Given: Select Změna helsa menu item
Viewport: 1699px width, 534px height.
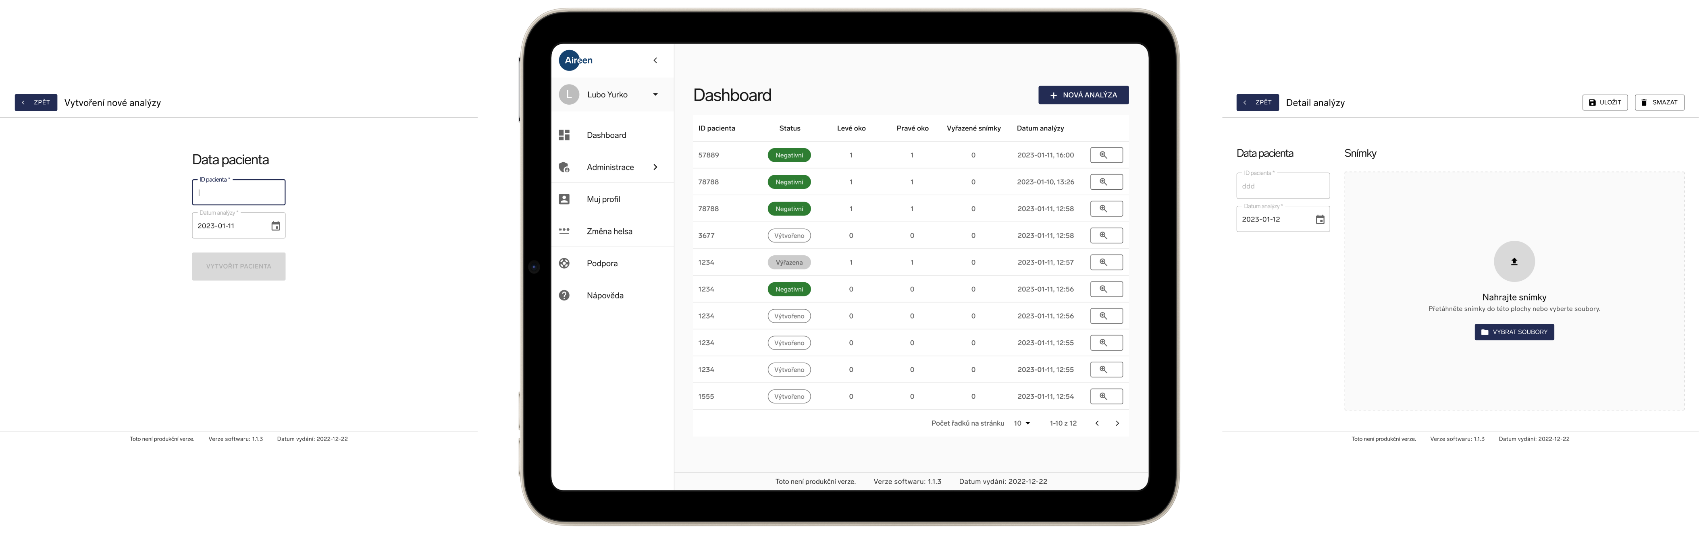Looking at the screenshot, I should point(609,232).
